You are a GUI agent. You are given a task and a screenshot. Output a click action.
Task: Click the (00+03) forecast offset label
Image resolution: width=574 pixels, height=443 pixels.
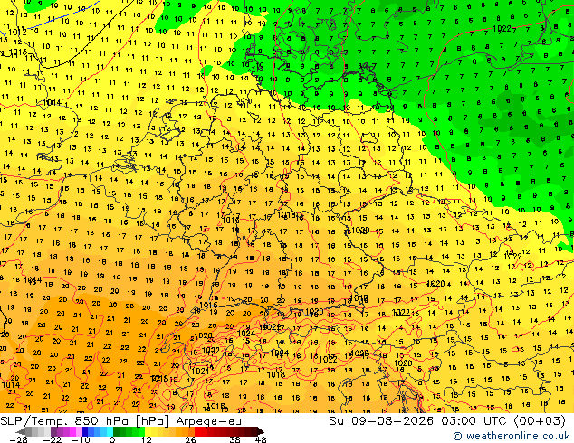[541, 421]
